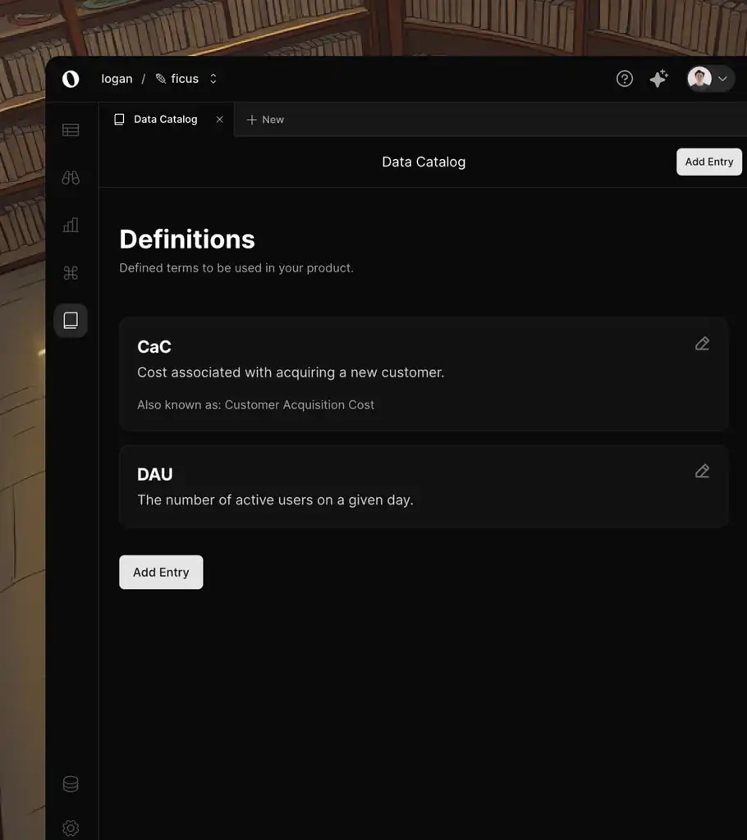Close the Data Catalog tab

[219, 120]
